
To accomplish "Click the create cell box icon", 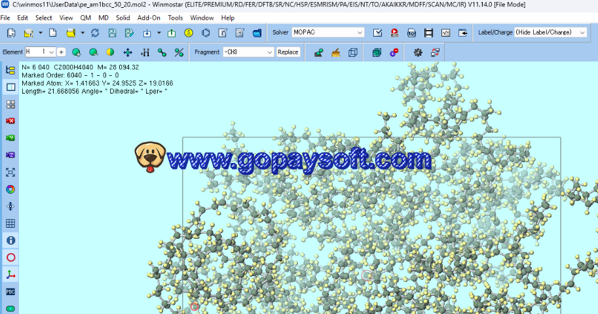I will [353, 52].
